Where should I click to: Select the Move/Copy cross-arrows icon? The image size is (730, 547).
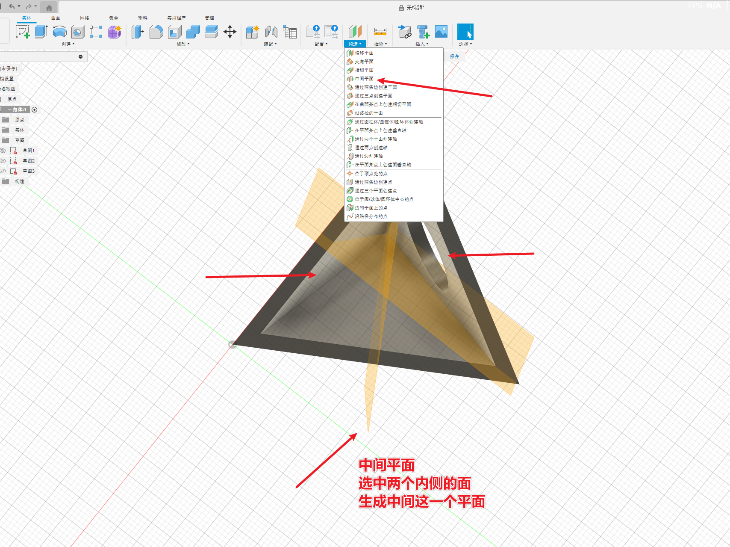pyautogui.click(x=230, y=32)
